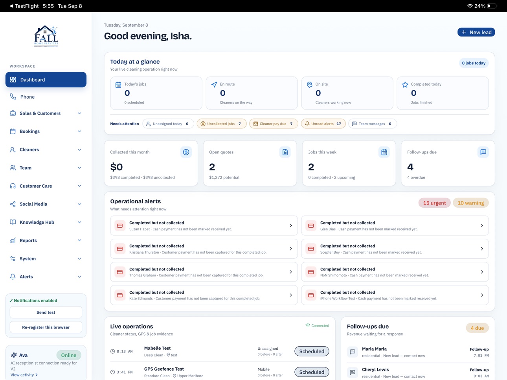Tap the battery indicator in status bar
The height and width of the screenshot is (380, 507).
(x=492, y=6)
